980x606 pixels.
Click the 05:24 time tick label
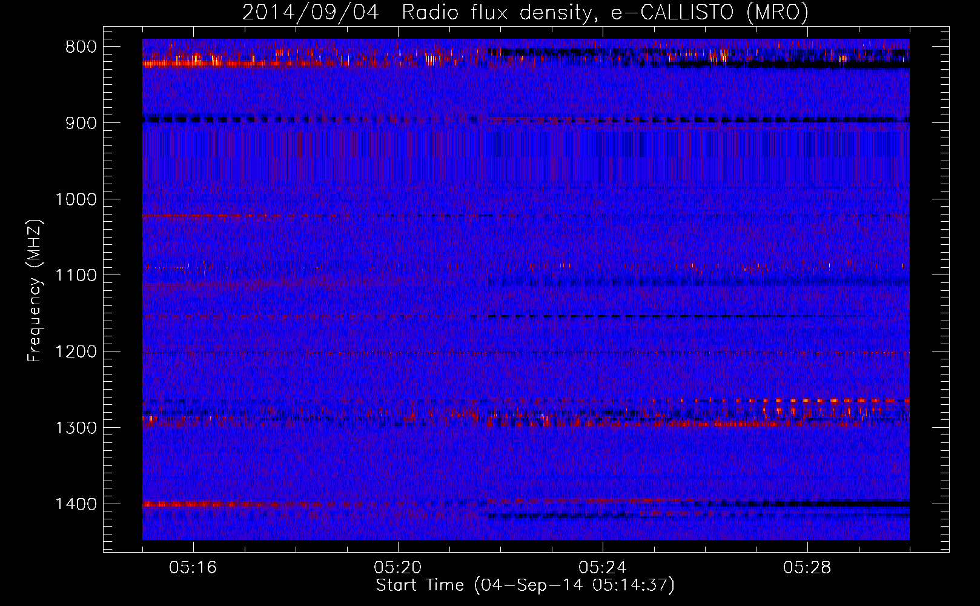pyautogui.click(x=603, y=568)
